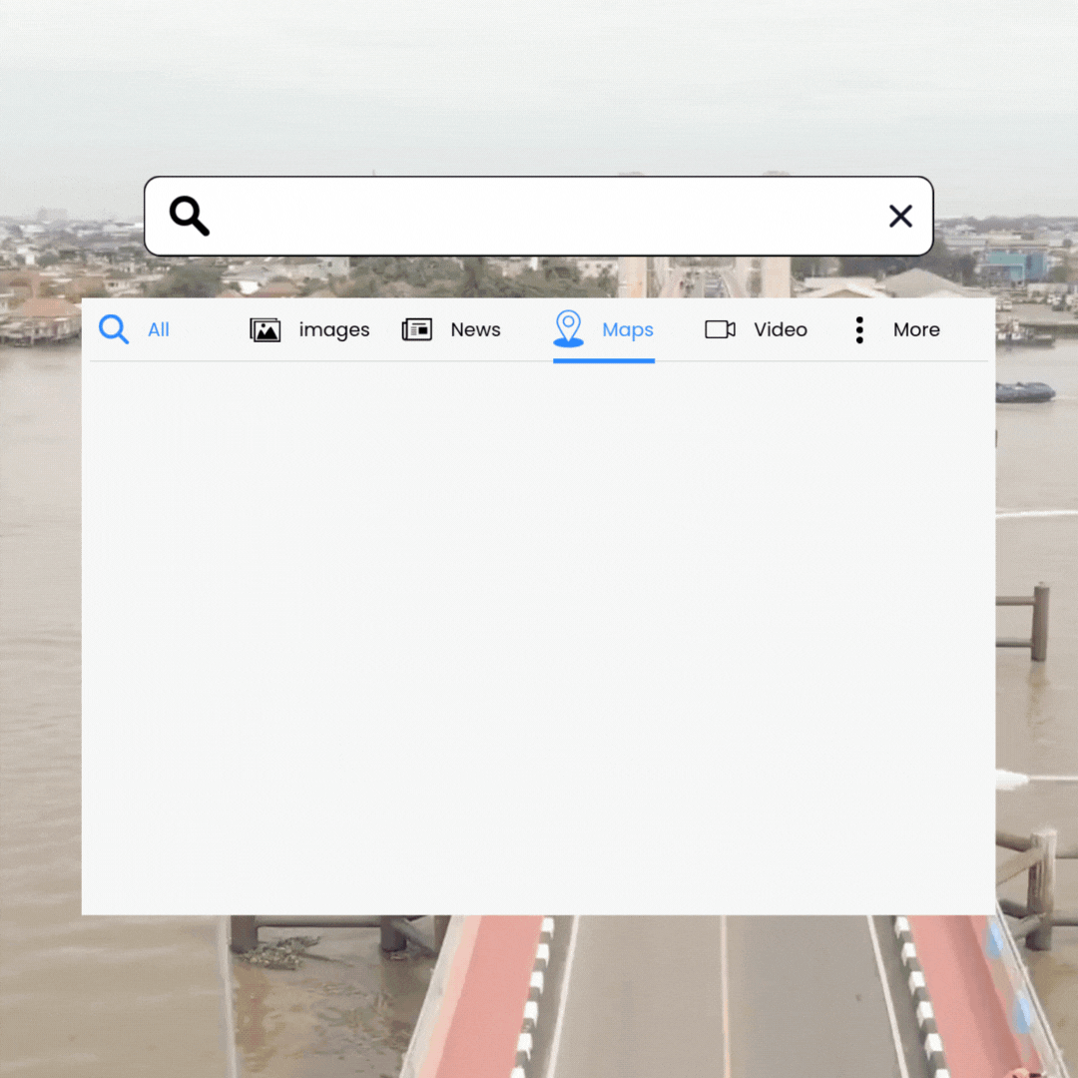1078x1078 pixels.
Task: Open the three-dot overflow menu icon
Action: (859, 330)
